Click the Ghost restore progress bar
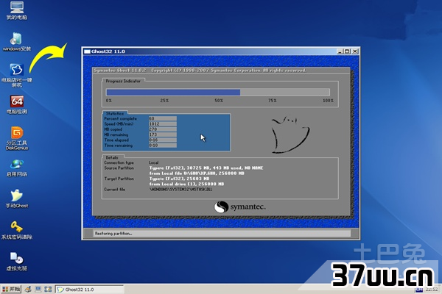The height and width of the screenshot is (294, 442). click(218, 93)
